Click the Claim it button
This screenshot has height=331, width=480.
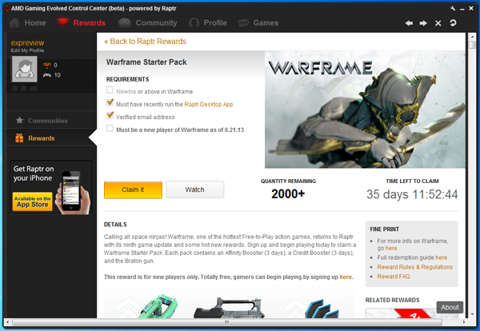point(133,190)
